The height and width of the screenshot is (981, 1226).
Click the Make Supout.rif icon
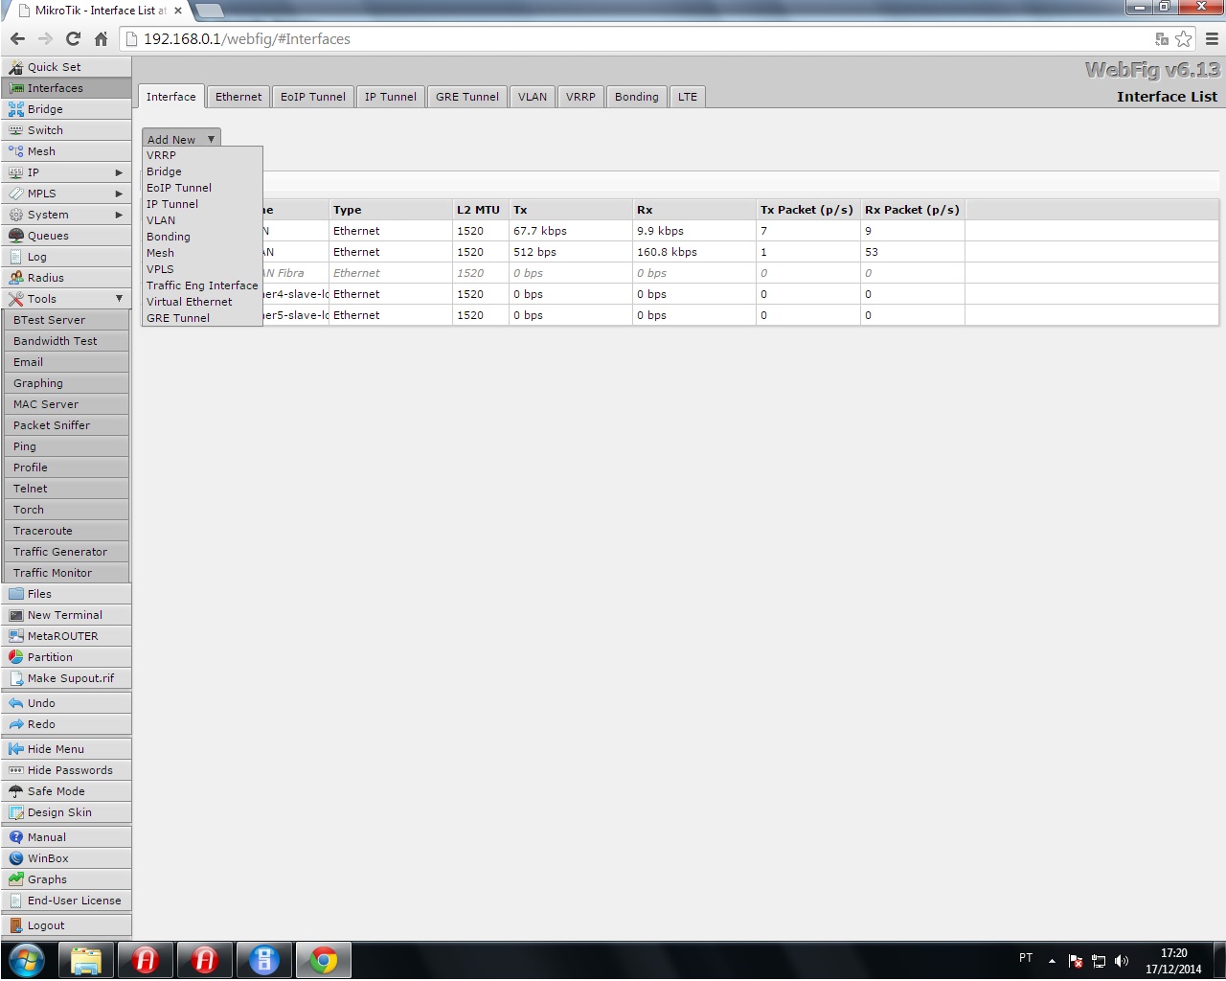click(x=16, y=678)
